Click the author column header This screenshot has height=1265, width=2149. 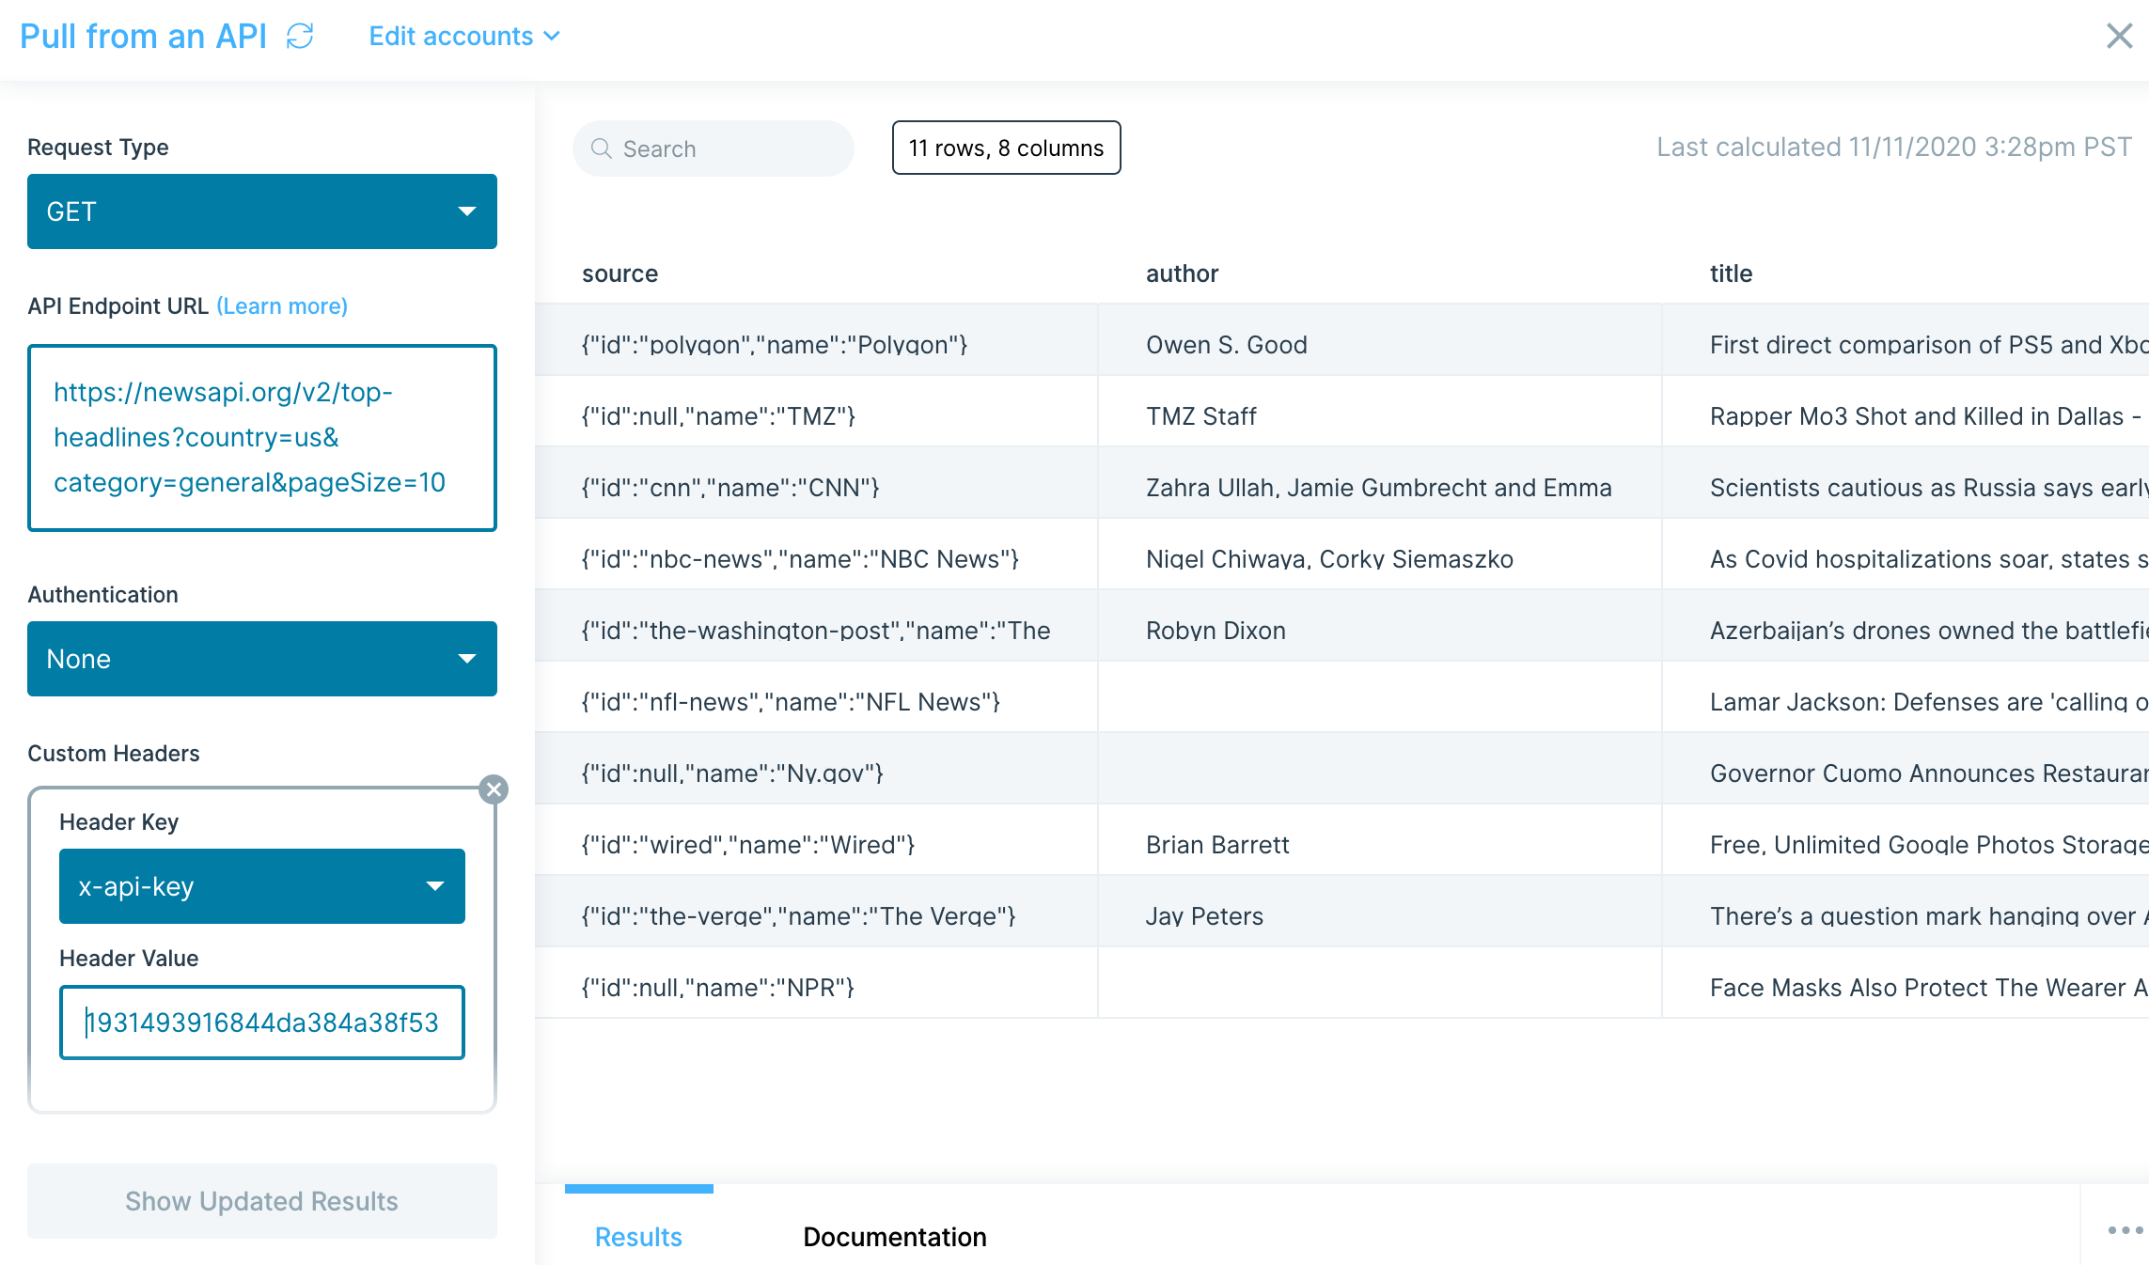click(x=1182, y=273)
